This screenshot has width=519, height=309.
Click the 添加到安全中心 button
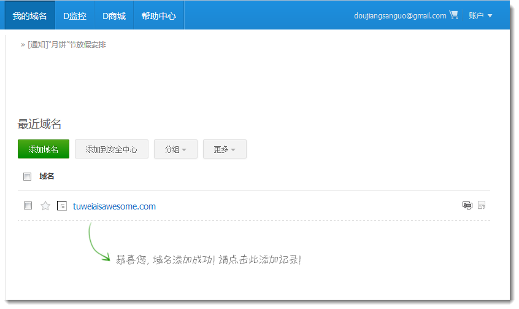(x=111, y=149)
